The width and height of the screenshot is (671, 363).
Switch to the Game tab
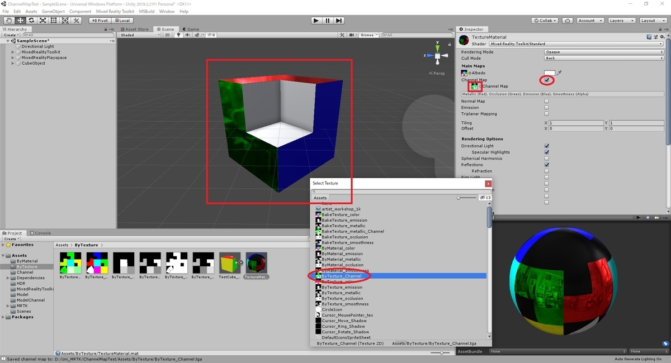(x=190, y=29)
